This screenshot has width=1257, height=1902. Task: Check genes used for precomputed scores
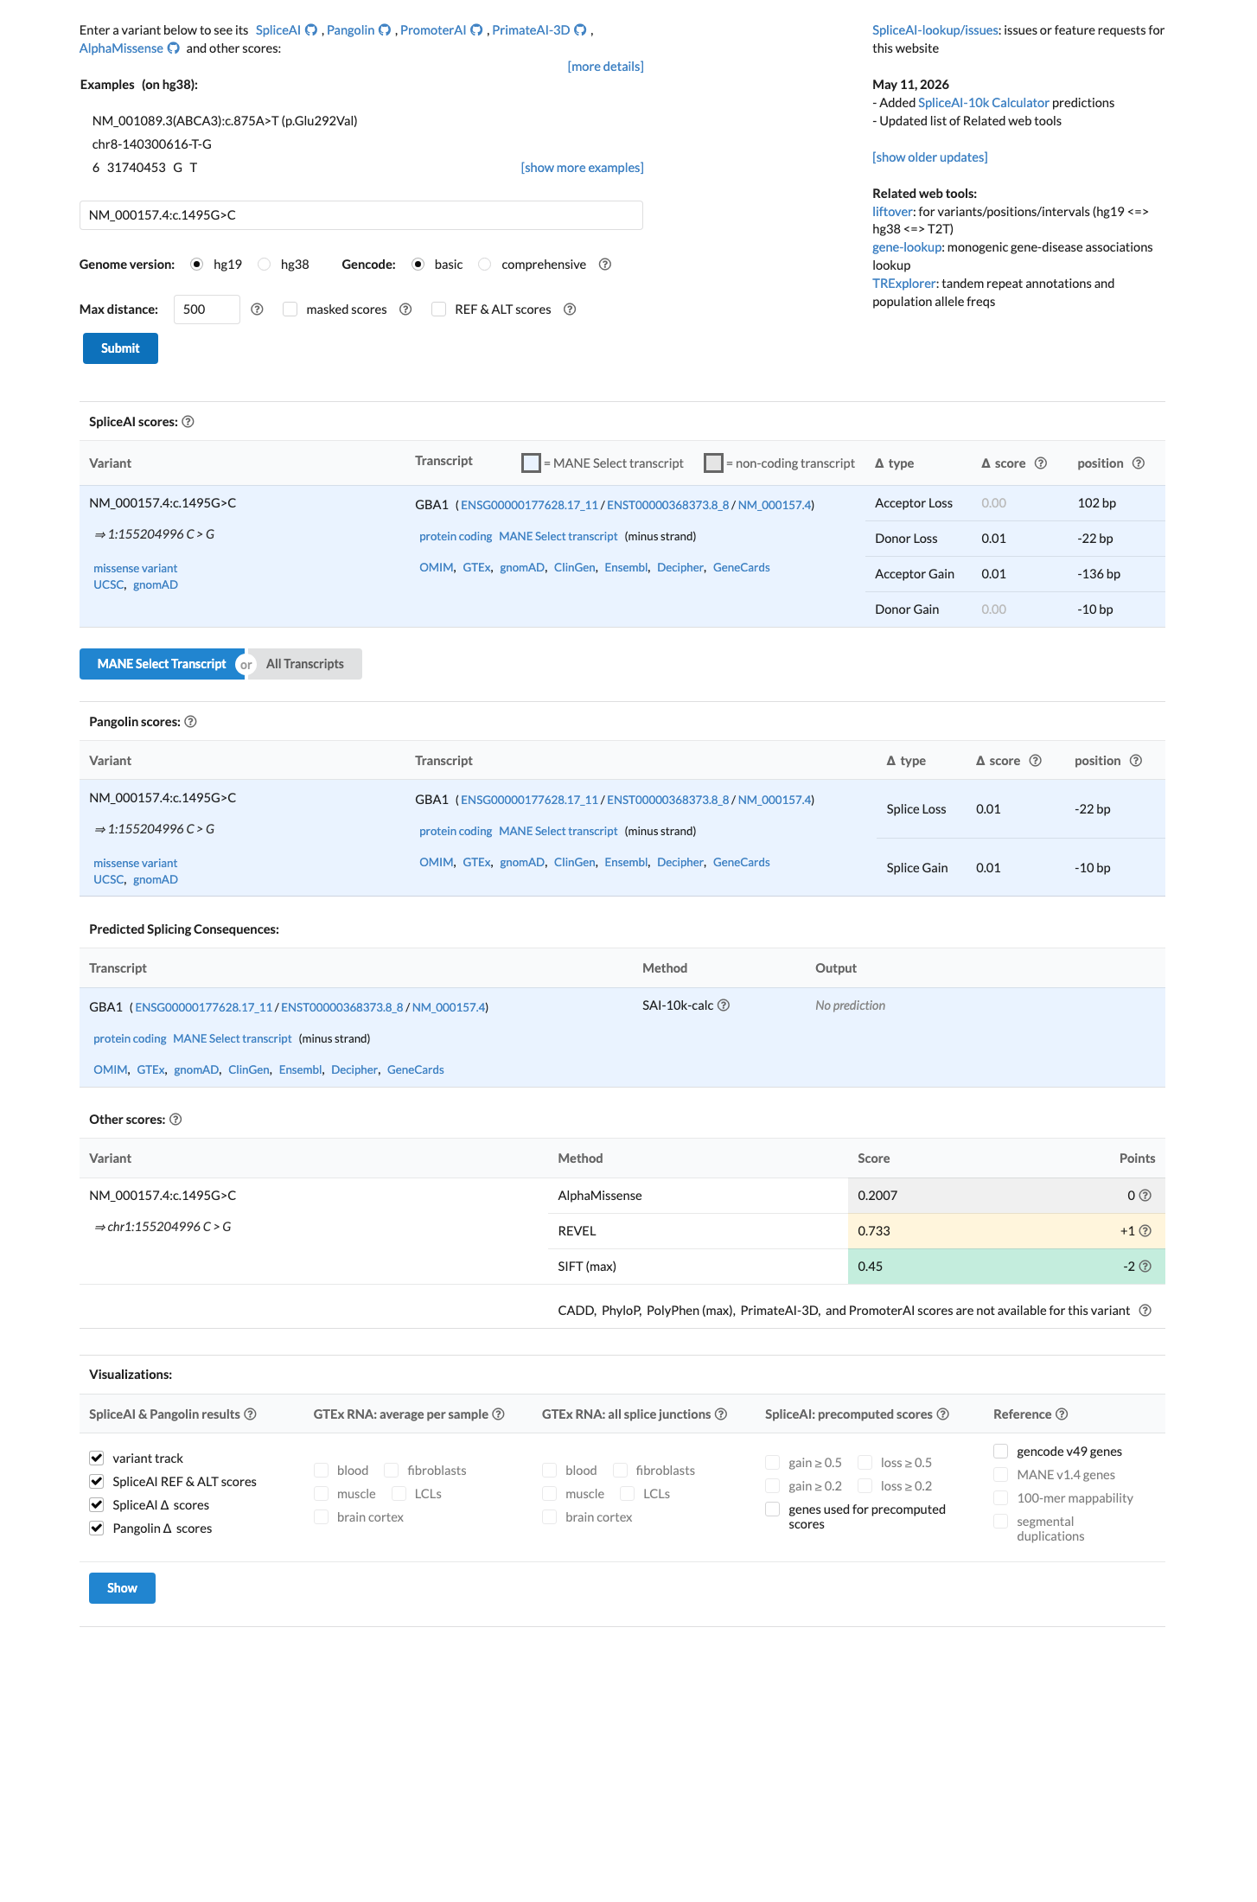(x=773, y=1509)
